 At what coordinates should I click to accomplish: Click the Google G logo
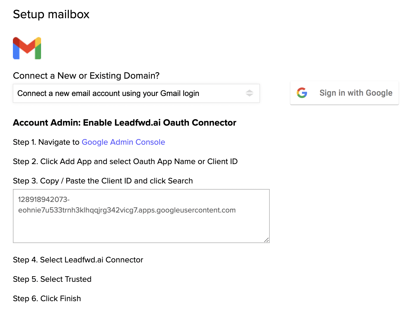point(302,93)
